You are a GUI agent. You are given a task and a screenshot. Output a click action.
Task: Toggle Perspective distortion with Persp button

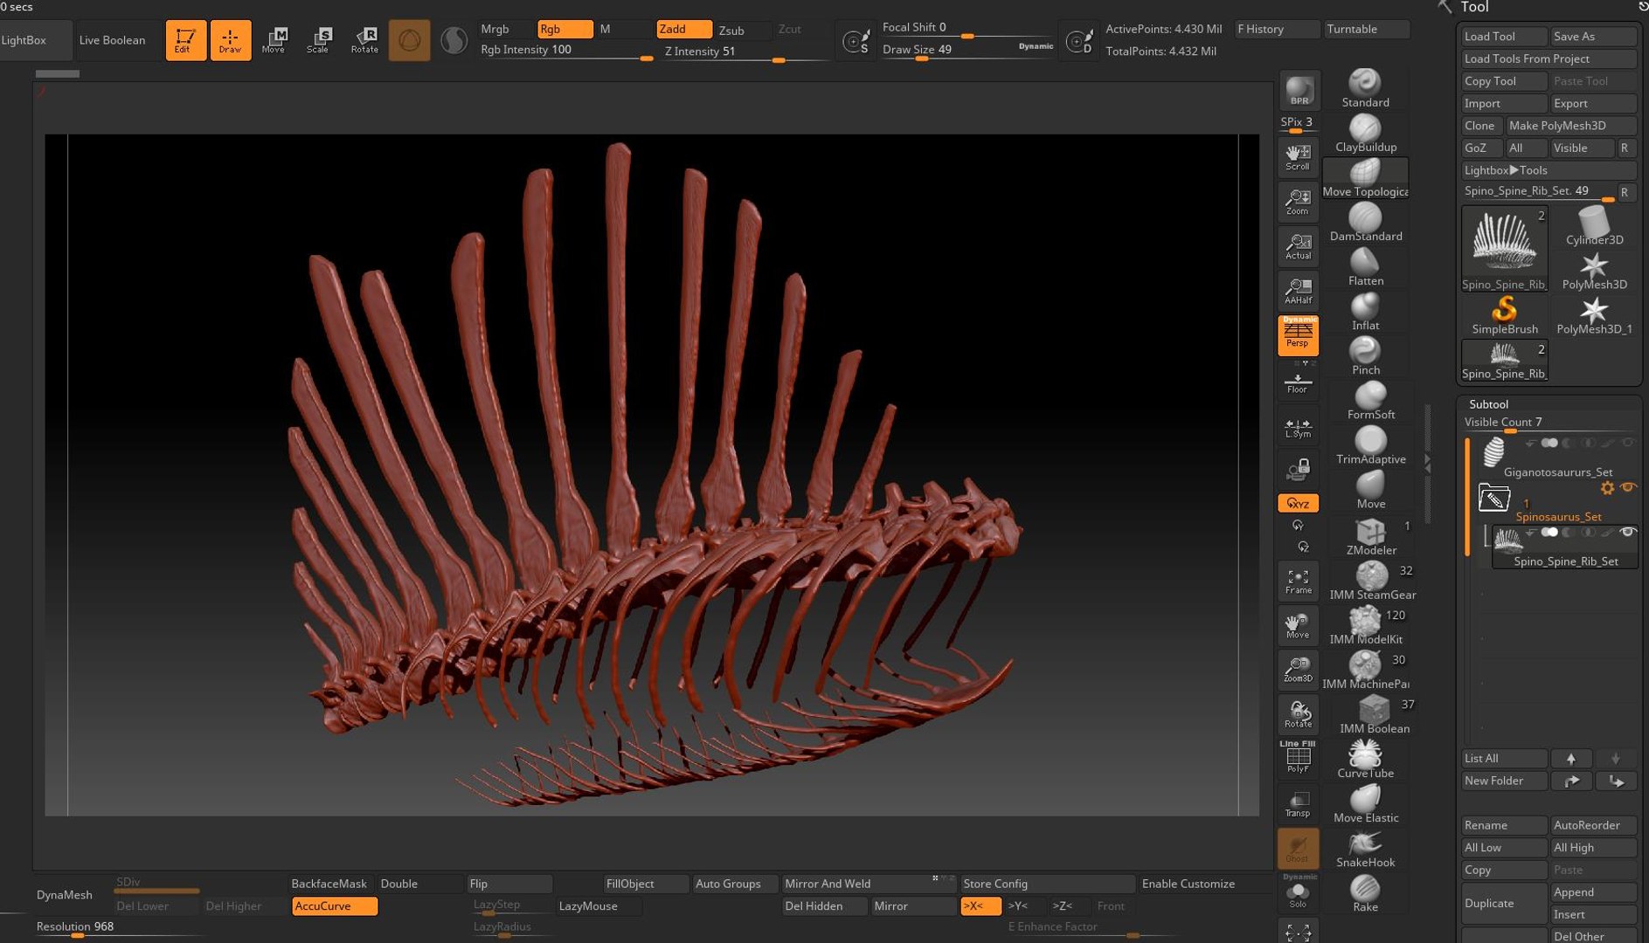coord(1299,335)
